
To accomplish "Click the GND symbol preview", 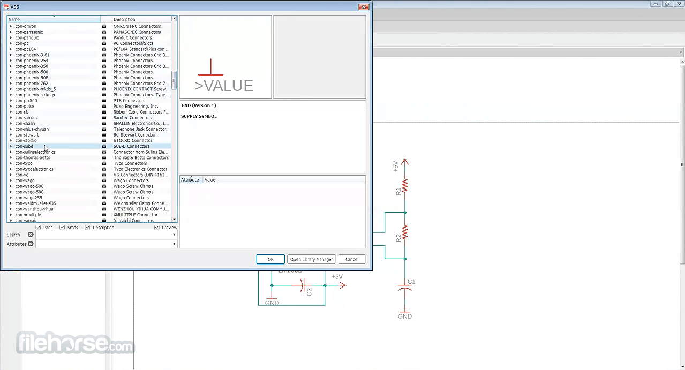I will [225, 57].
